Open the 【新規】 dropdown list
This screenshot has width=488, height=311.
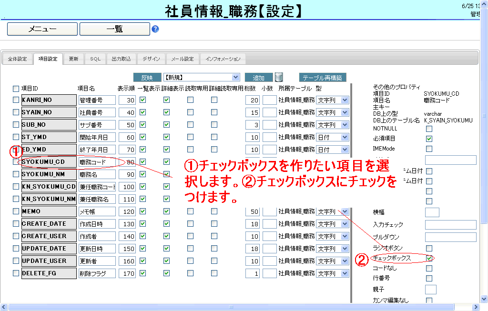202,77
